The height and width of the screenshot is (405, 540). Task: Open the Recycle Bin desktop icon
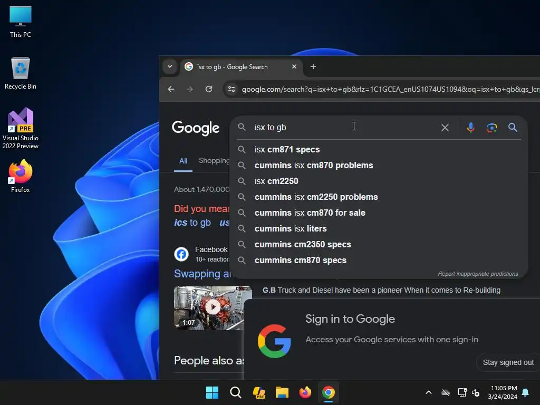click(x=21, y=73)
